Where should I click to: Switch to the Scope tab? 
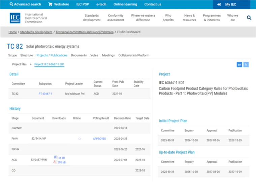click(x=12, y=55)
